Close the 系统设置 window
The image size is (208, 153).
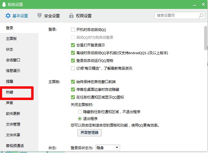click(203, 4)
